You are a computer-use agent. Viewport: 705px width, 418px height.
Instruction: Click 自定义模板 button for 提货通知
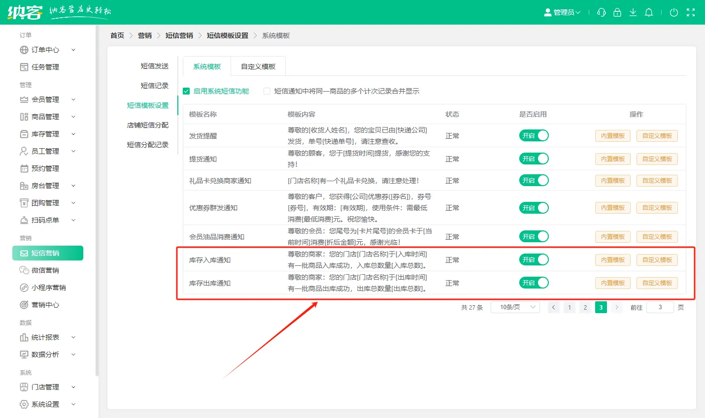pos(657,159)
